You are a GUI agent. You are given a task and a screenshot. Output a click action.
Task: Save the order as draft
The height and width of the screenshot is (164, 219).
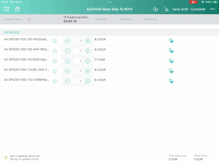point(180,9)
